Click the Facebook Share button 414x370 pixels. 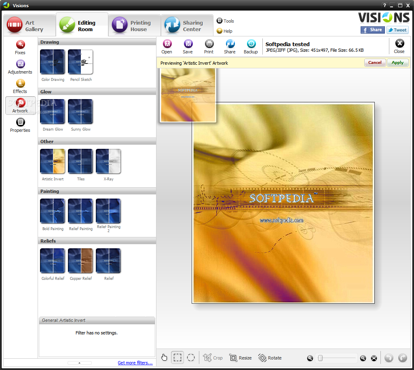click(372, 30)
